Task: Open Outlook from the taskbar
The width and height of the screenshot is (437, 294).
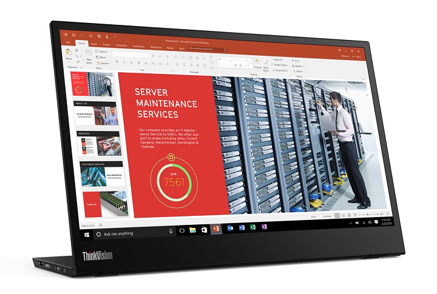Action: coord(230,228)
